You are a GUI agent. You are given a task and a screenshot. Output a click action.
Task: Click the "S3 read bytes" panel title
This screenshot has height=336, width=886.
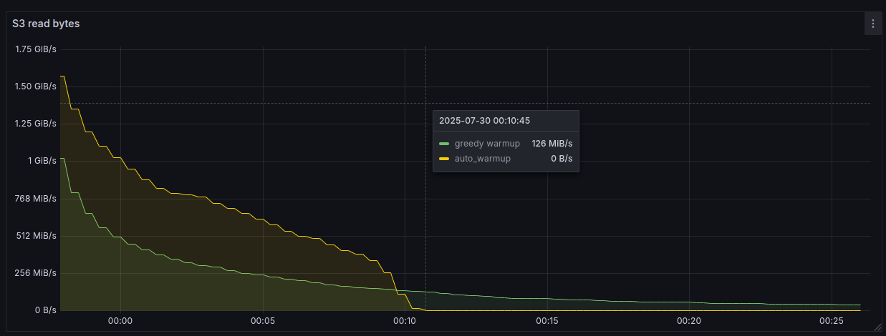click(46, 24)
